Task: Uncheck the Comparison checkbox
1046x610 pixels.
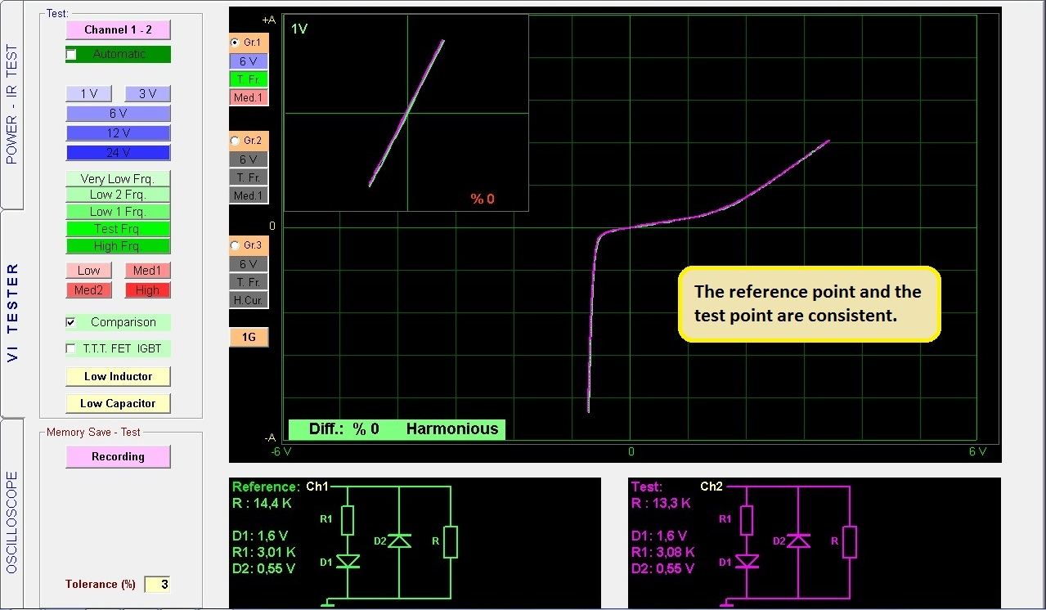Action: tap(71, 323)
